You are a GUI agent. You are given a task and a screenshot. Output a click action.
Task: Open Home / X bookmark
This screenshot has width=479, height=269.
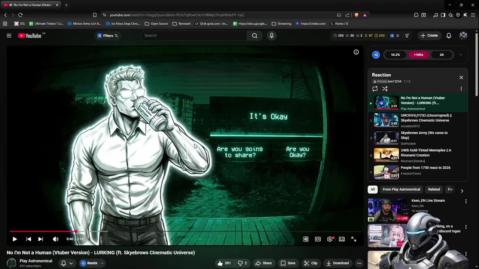(x=339, y=24)
